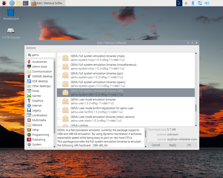Open the 1.0 TB Volume drive

pyautogui.click(x=11, y=31)
